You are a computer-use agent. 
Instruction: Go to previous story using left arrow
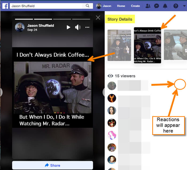[x=1, y=92]
